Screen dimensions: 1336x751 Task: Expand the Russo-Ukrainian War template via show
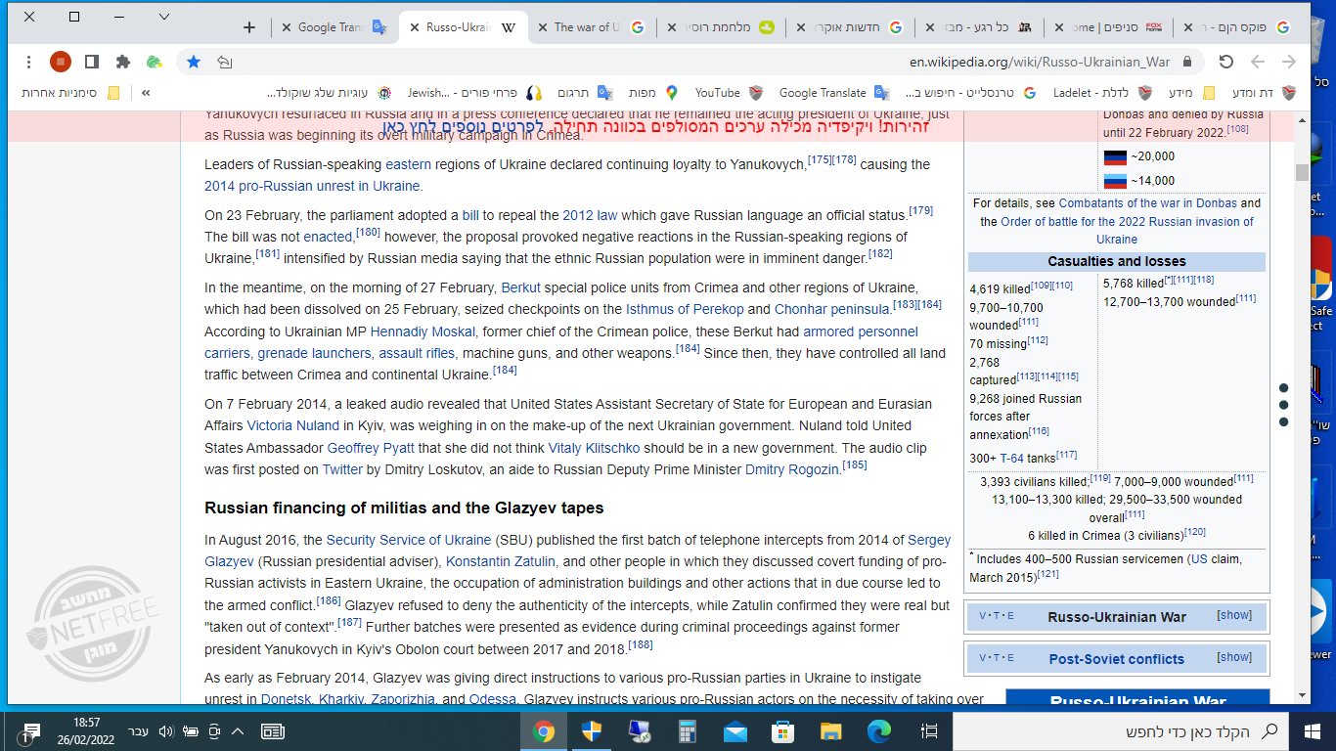pos(1234,616)
